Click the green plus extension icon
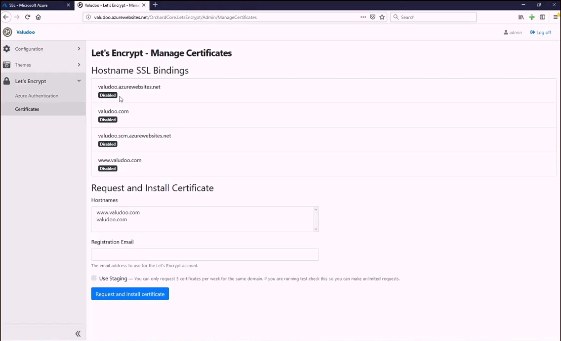The height and width of the screenshot is (341, 561). pyautogui.click(x=531, y=17)
